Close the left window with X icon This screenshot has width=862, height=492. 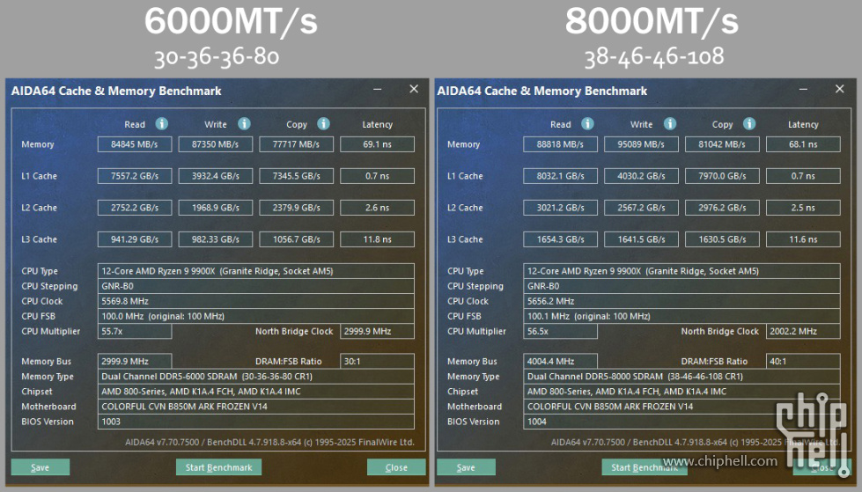[414, 89]
